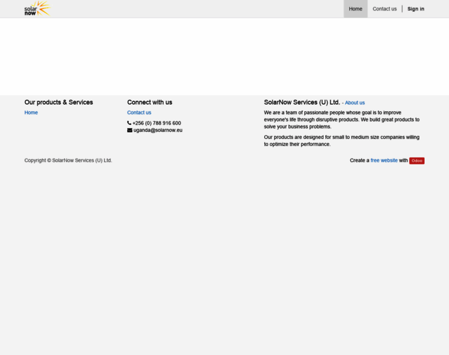This screenshot has height=355, width=449.
Task: Click the envelope icon beside email address
Action: pyautogui.click(x=130, y=130)
